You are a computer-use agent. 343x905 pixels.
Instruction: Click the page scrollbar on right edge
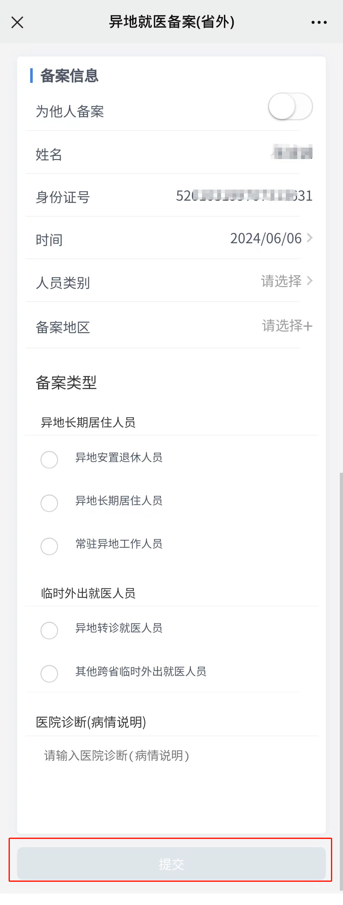(341, 667)
